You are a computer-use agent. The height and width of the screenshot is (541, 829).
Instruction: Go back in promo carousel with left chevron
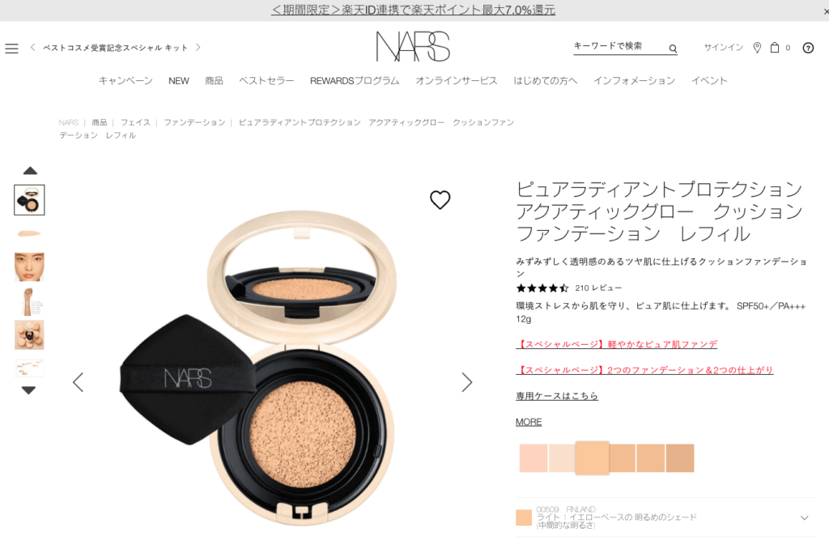click(x=32, y=47)
